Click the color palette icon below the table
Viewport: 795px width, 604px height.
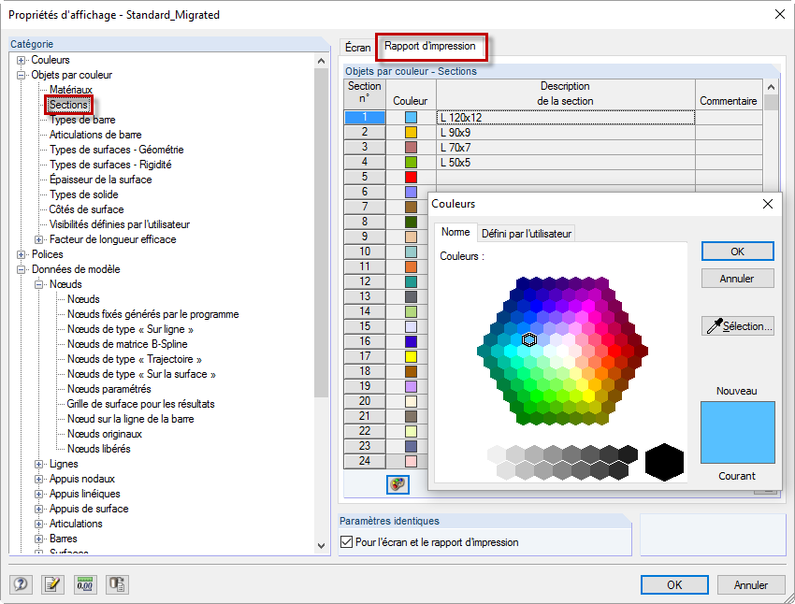click(x=398, y=484)
